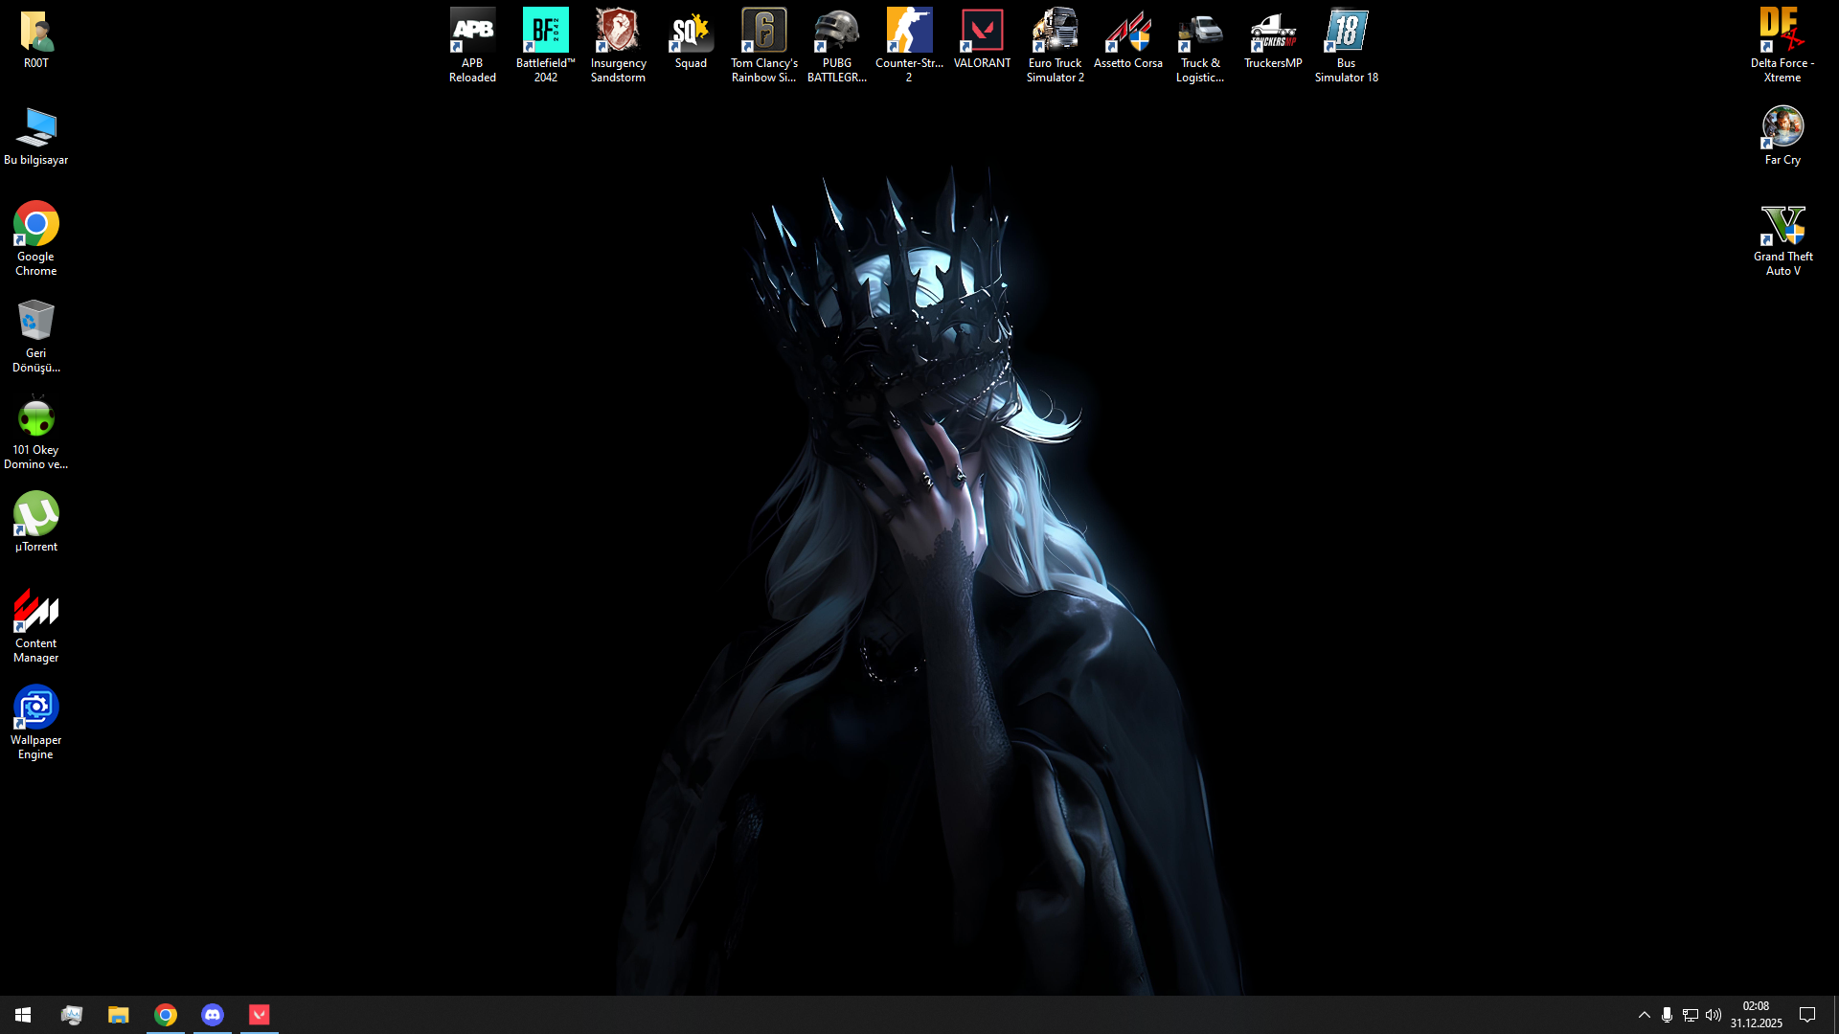Open the volume control in tray
Viewport: 1839px width, 1034px height.
pos(1714,1015)
